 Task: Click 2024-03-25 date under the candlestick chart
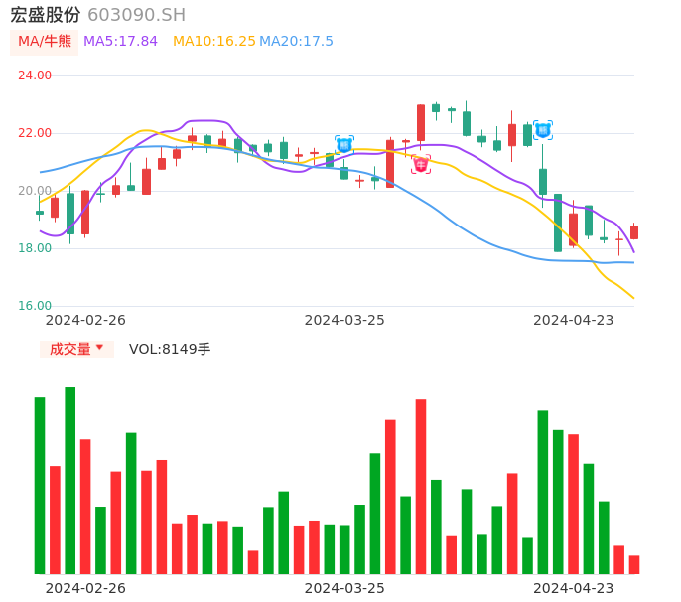click(x=344, y=320)
